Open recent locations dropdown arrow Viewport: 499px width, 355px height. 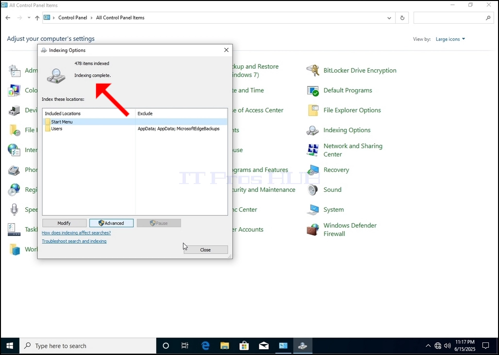click(x=29, y=18)
